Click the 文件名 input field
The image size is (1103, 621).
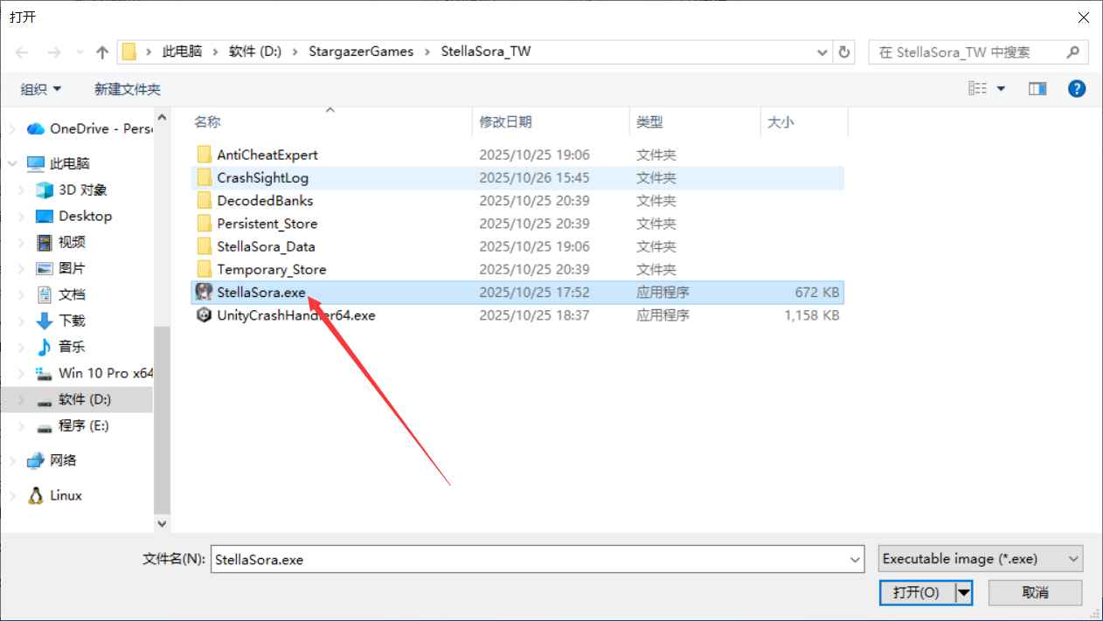click(529, 559)
